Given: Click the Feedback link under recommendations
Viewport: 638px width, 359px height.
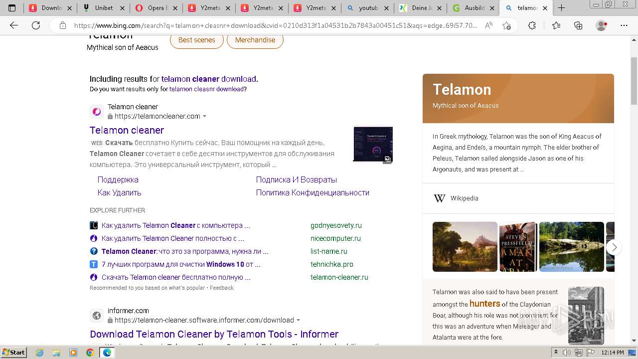Looking at the screenshot, I should click(222, 288).
